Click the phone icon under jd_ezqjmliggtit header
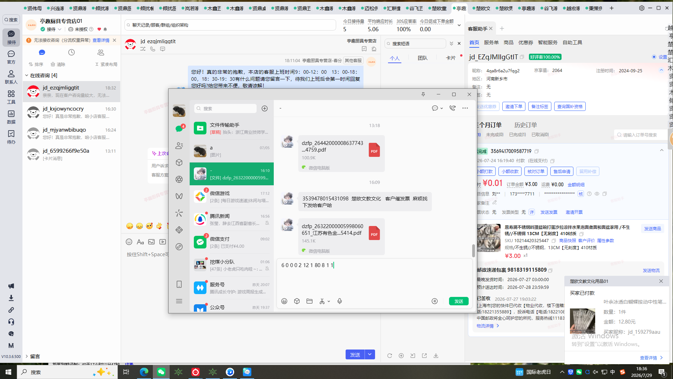Image resolution: width=673 pixels, height=379 pixels. pos(153,49)
